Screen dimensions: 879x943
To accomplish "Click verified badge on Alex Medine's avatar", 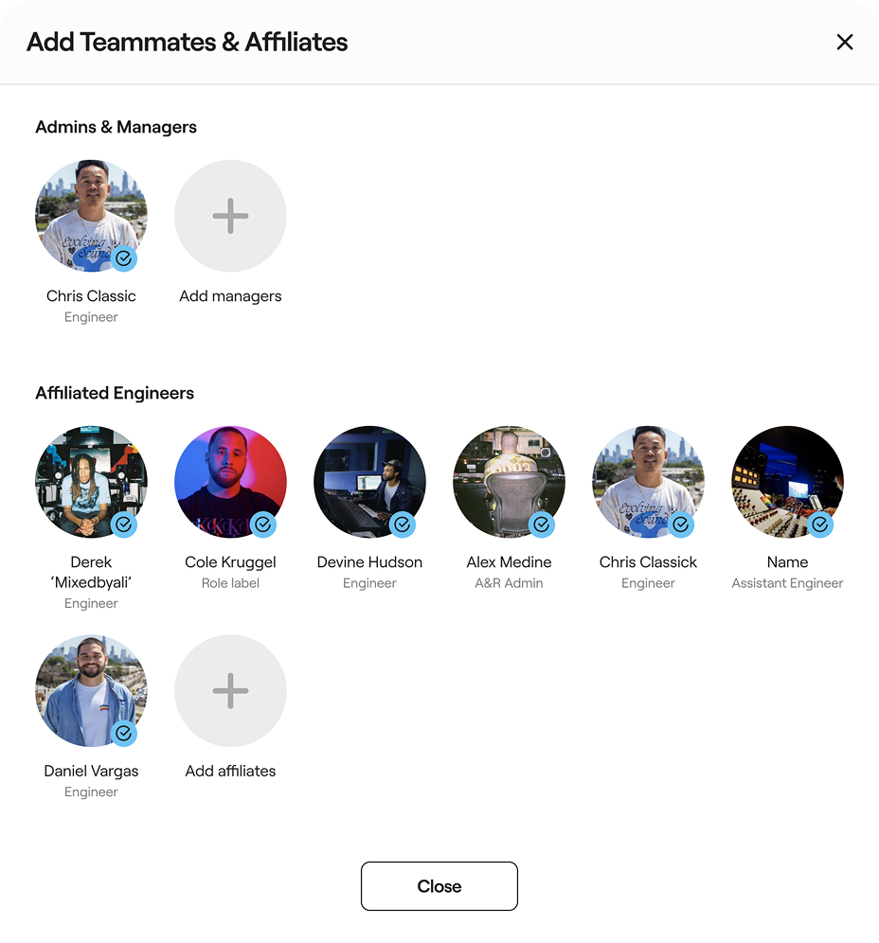I will [x=542, y=525].
